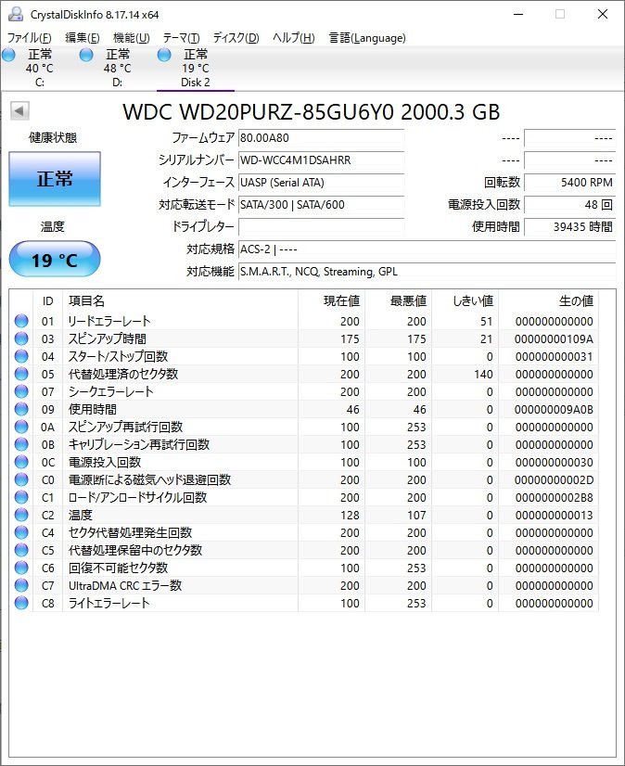Click the usage hours field 39435 時間
Image resolution: width=625 pixels, height=766 pixels.
pyautogui.click(x=569, y=226)
